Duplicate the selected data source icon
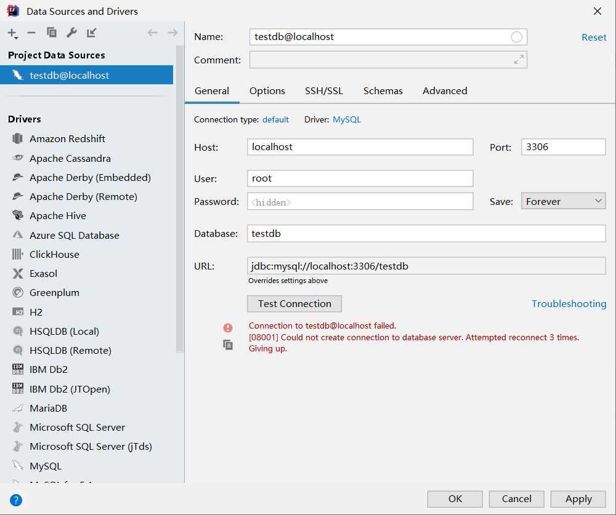The image size is (616, 515). (x=52, y=33)
